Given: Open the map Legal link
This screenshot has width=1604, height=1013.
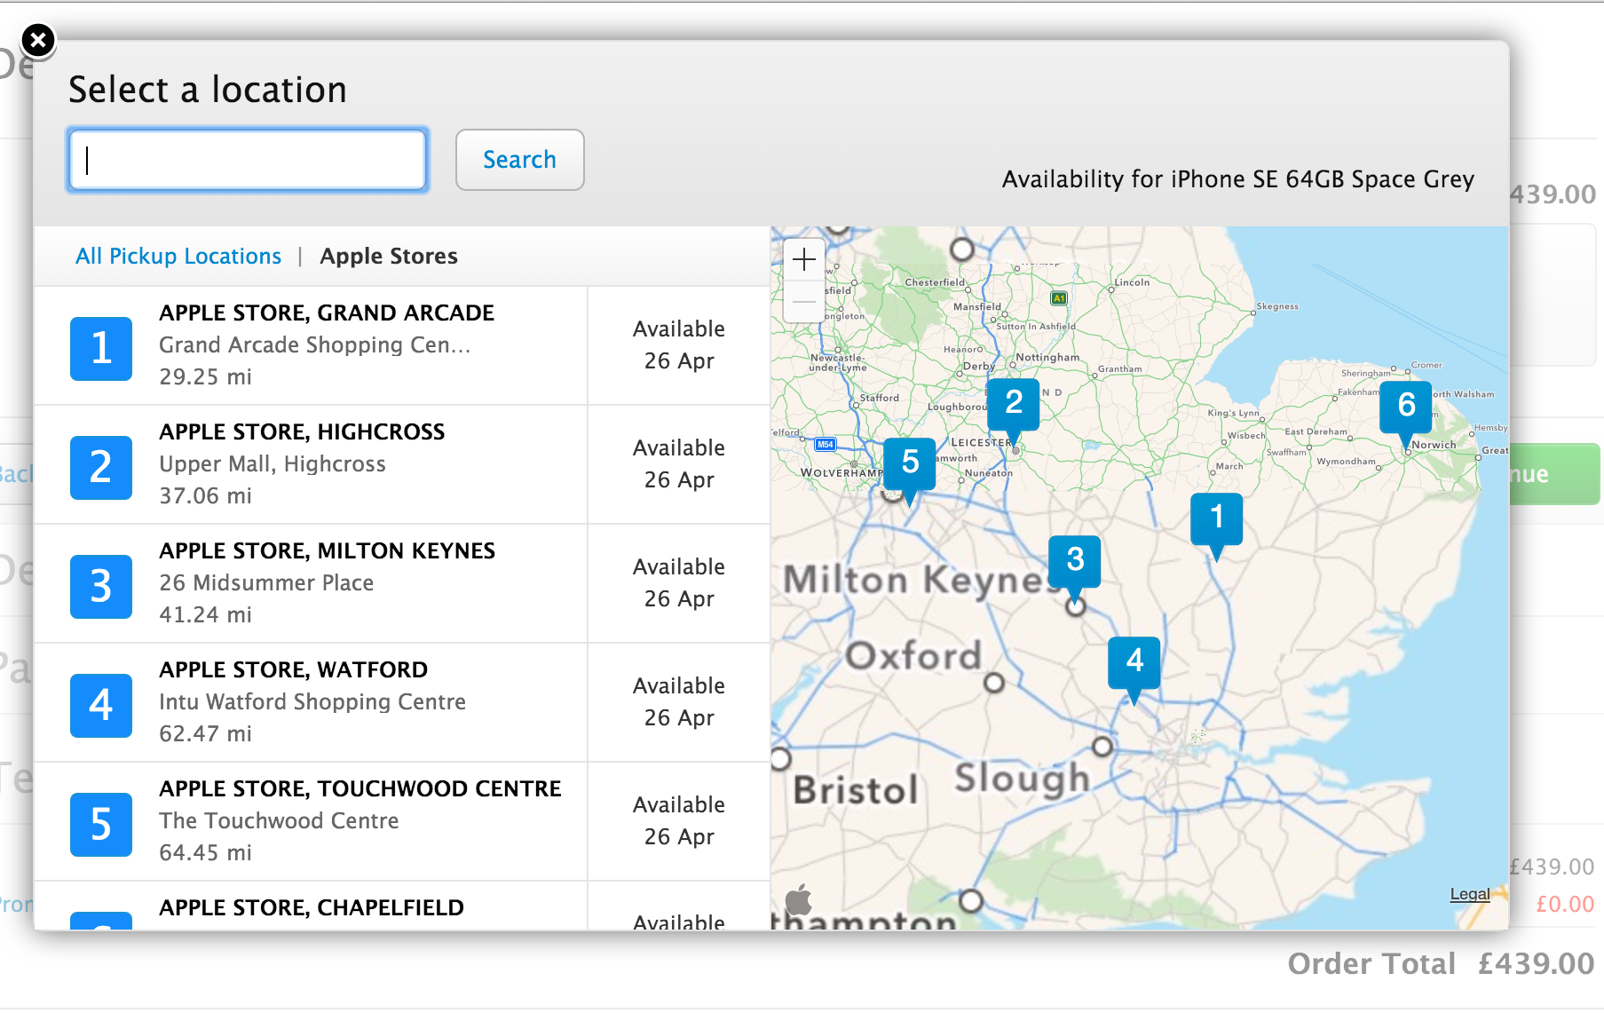Looking at the screenshot, I should click(1470, 894).
